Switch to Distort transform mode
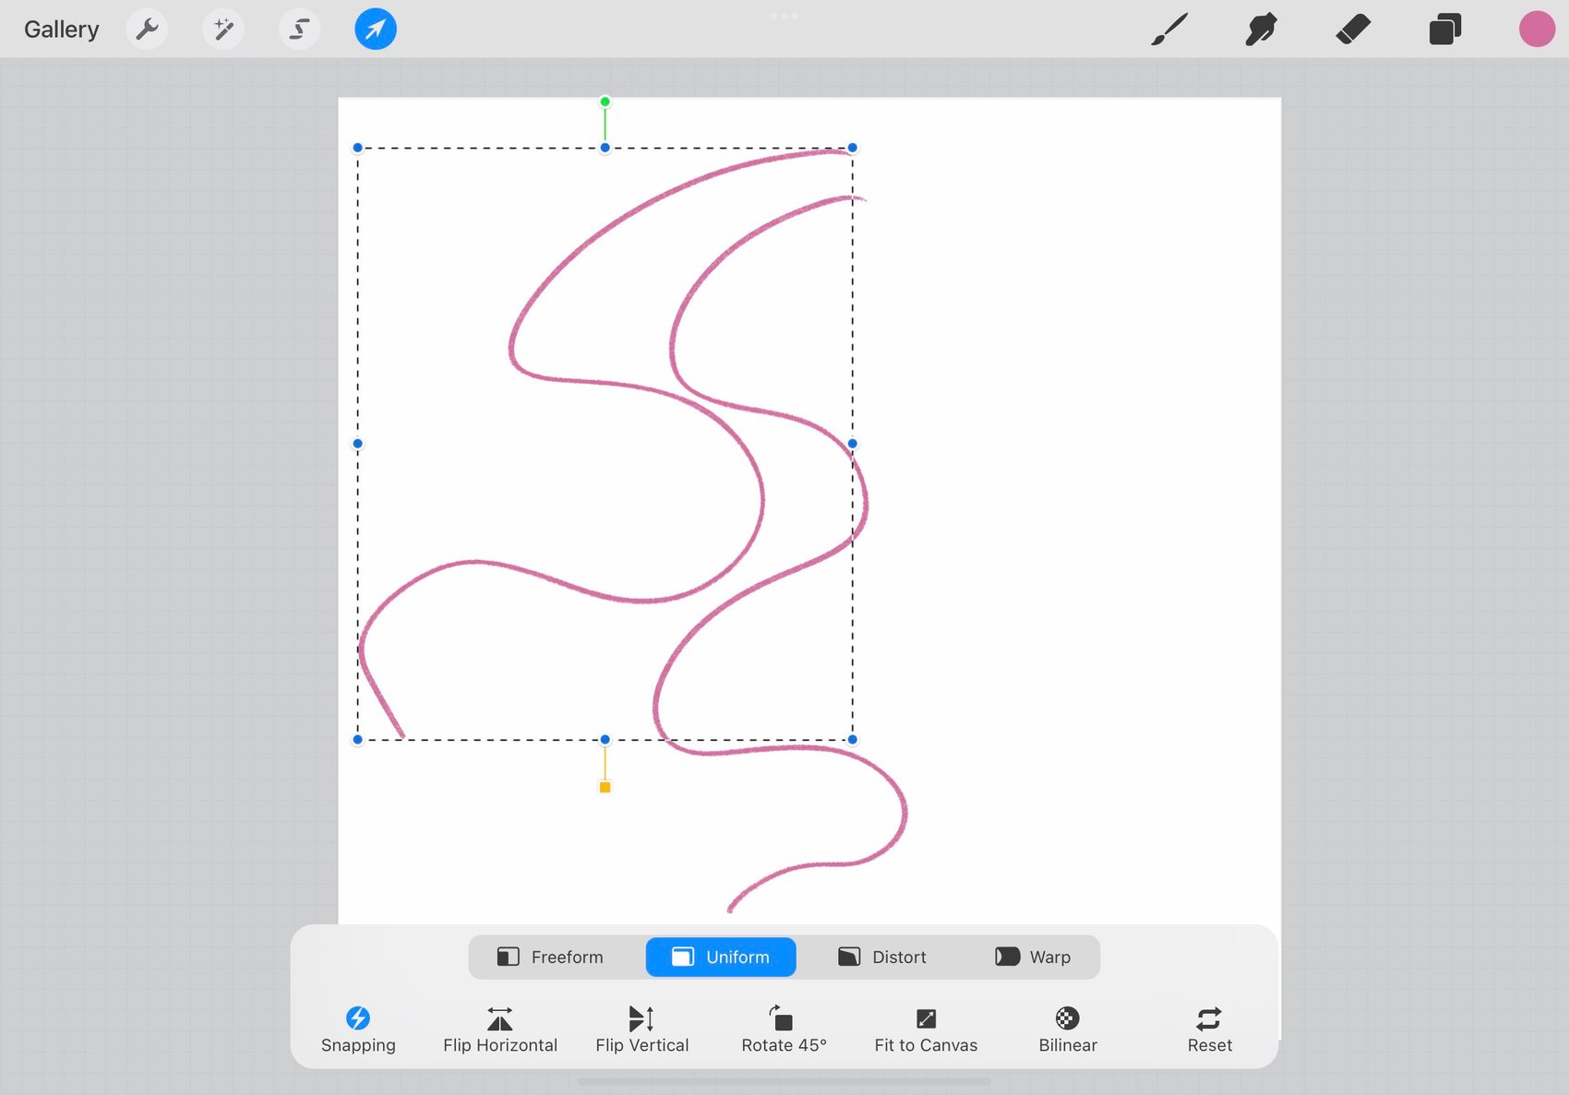The width and height of the screenshot is (1569, 1095). point(882,957)
